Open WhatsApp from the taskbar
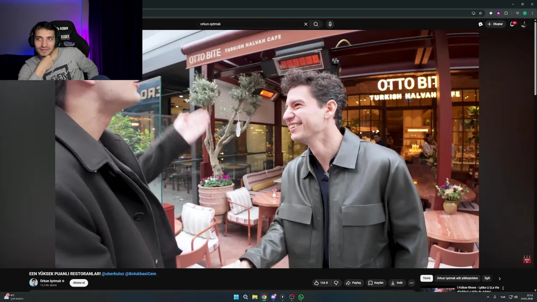Viewport: 537px width, 302px height. 301,297
